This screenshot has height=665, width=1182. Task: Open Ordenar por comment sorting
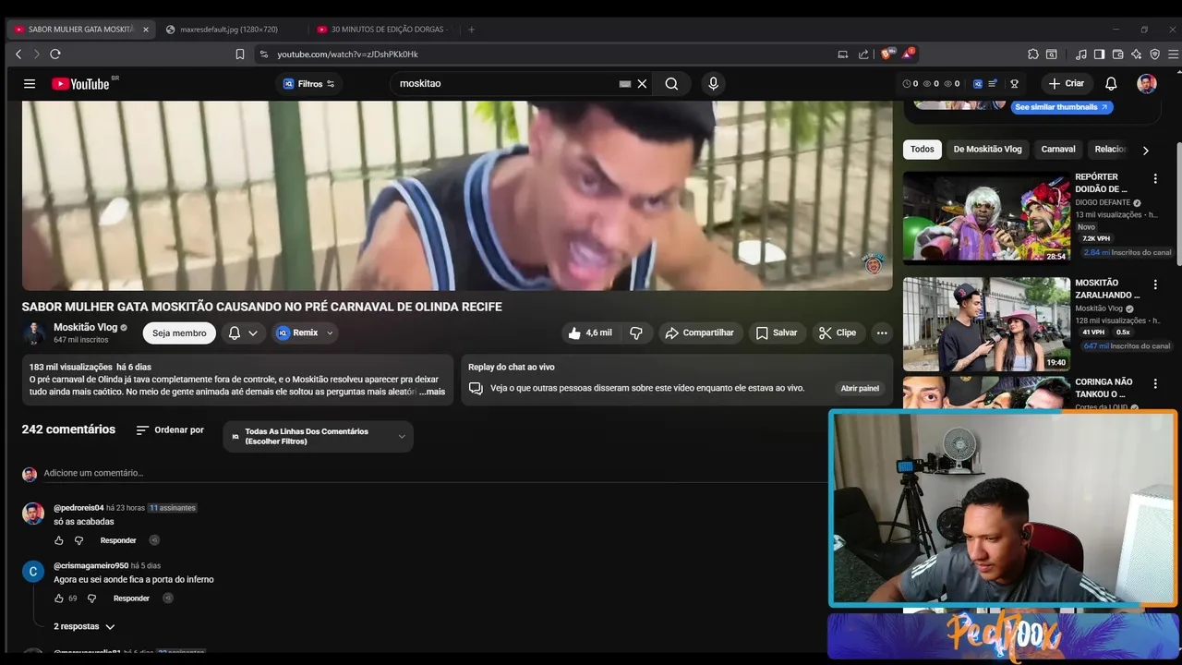[x=170, y=430]
